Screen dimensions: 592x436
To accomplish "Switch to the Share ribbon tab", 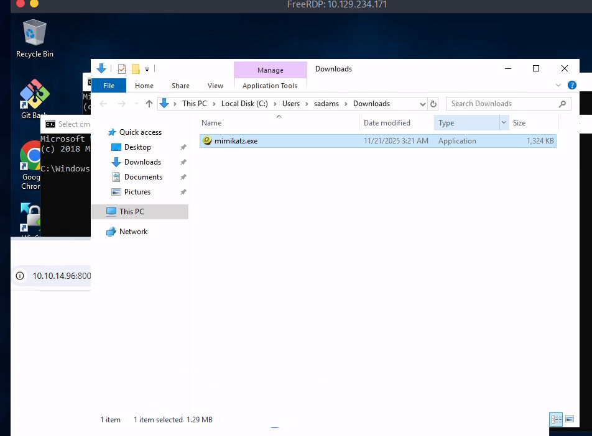I will pyautogui.click(x=180, y=86).
